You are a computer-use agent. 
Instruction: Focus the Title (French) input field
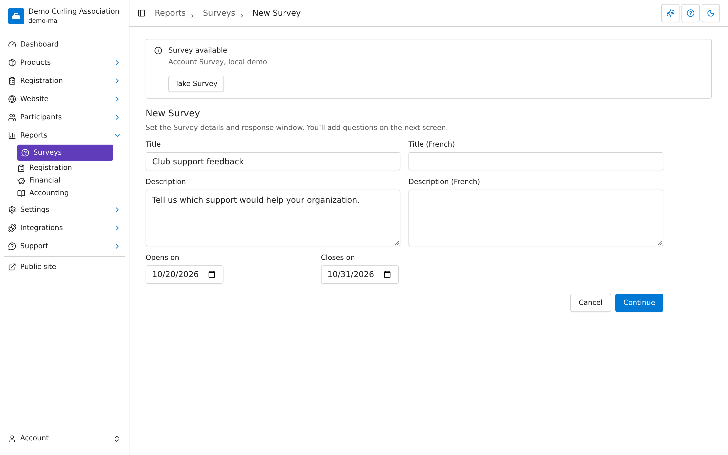point(535,161)
